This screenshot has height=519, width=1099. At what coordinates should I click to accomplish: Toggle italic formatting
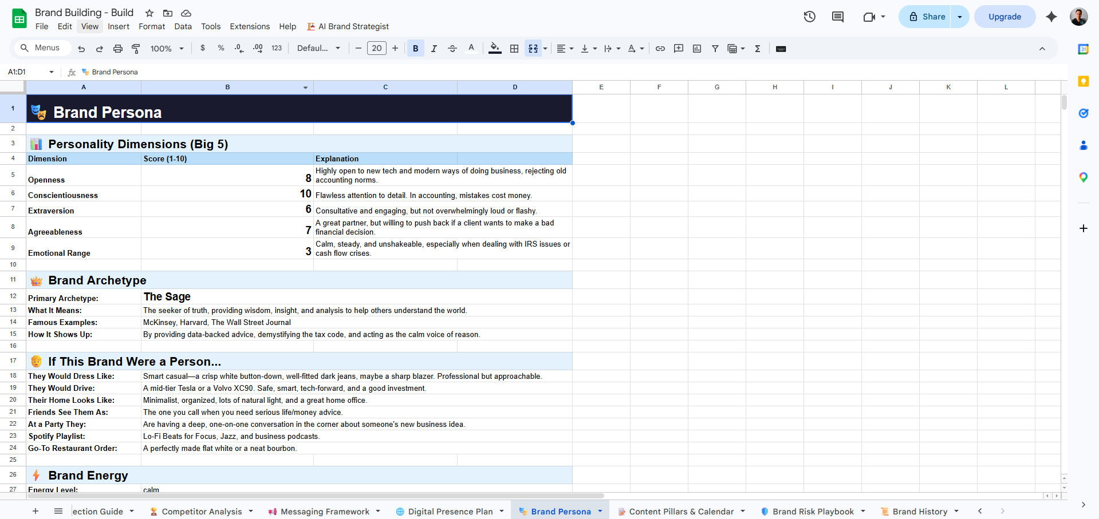(434, 49)
